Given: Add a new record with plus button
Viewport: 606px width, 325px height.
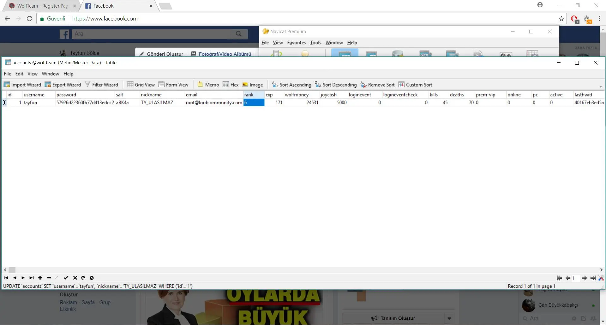Looking at the screenshot, I should pyautogui.click(x=40, y=278).
